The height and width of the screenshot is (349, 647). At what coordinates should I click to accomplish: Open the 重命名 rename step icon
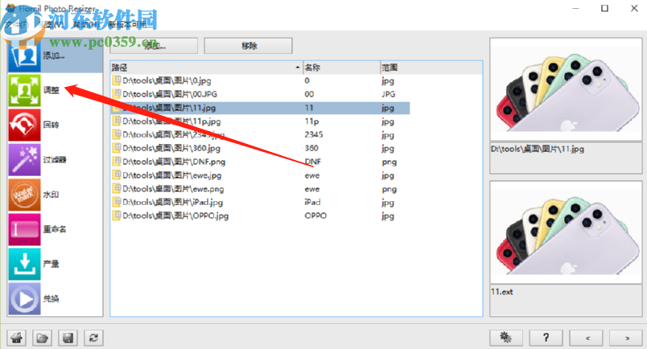(24, 229)
